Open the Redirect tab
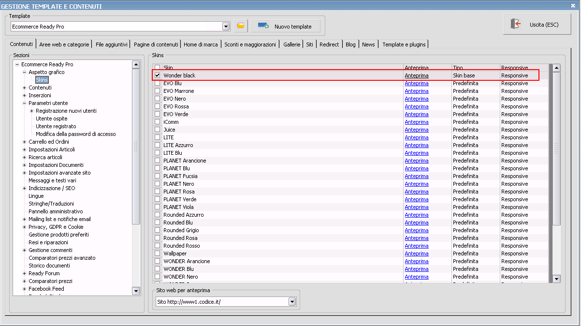 point(329,44)
